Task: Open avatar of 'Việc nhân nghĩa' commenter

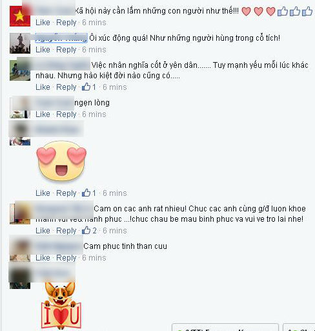Action: pyautogui.click(x=20, y=70)
